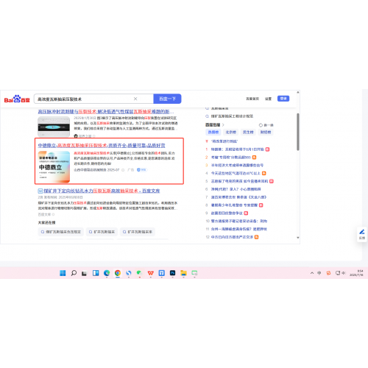Refresh the hot list with 换一换

coord(266,125)
